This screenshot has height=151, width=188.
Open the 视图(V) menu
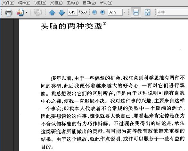click(x=40, y=3)
